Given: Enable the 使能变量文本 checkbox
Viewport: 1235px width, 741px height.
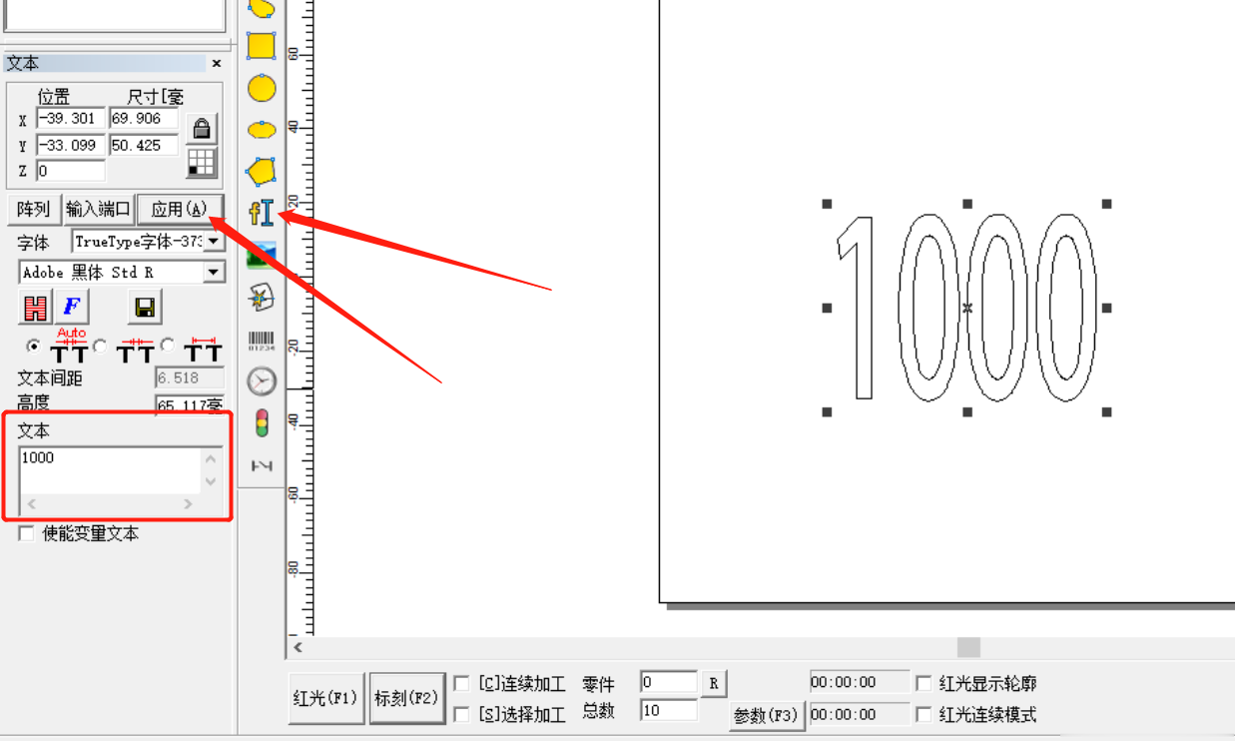Looking at the screenshot, I should point(26,534).
